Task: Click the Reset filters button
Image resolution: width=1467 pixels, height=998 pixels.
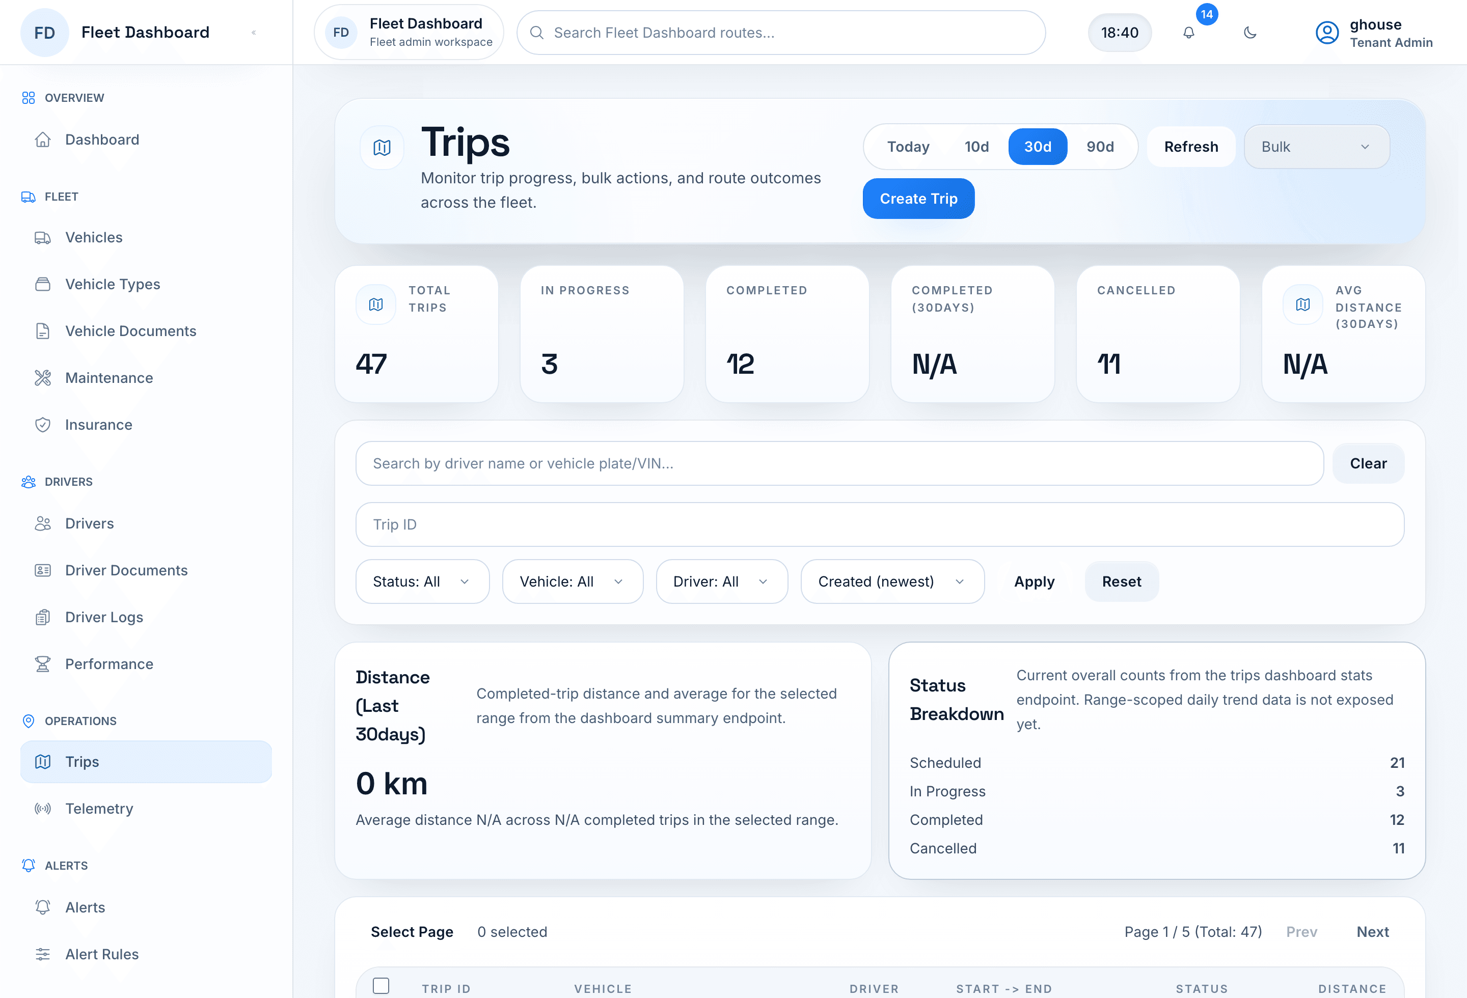Action: (1122, 581)
